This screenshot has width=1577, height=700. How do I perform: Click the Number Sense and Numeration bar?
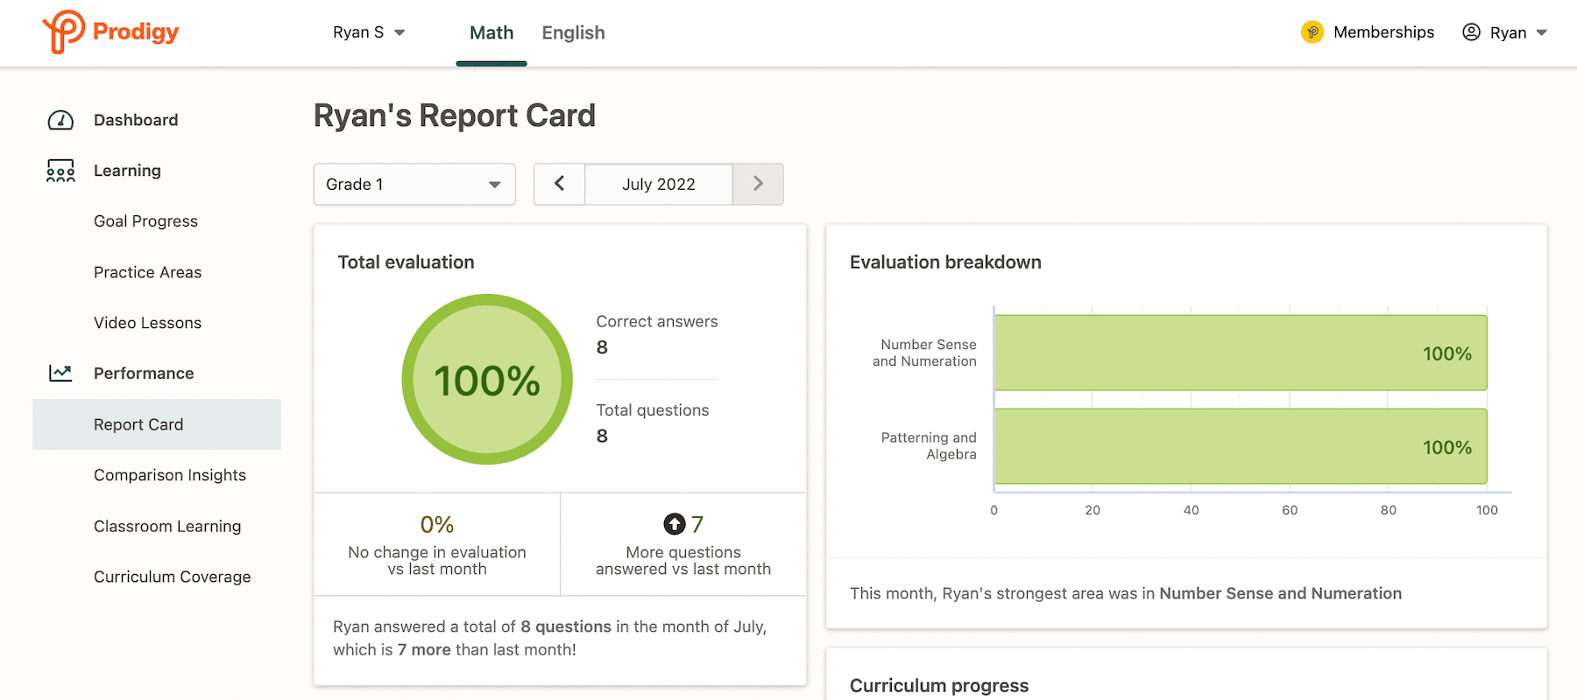pyautogui.click(x=1238, y=353)
